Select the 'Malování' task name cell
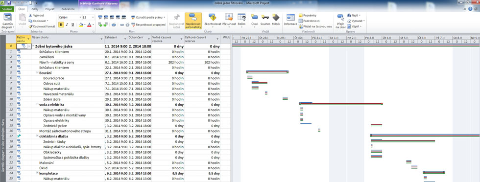 point(68,162)
